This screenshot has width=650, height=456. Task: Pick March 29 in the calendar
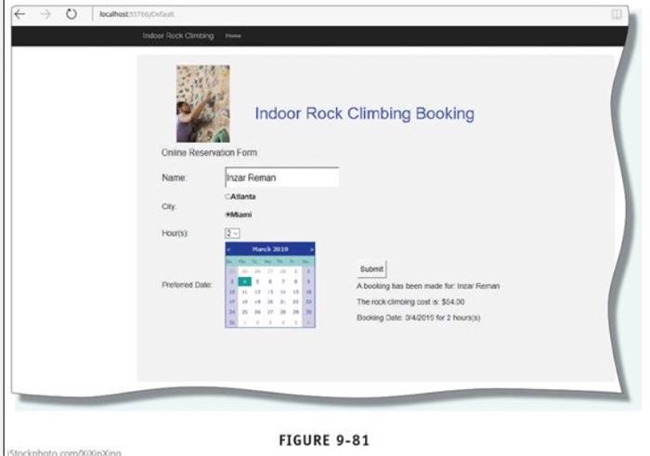(295, 312)
